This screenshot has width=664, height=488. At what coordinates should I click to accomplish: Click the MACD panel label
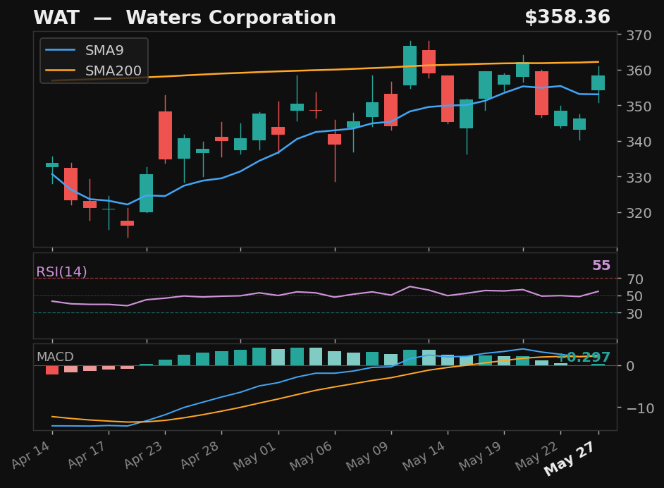[x=55, y=357]
